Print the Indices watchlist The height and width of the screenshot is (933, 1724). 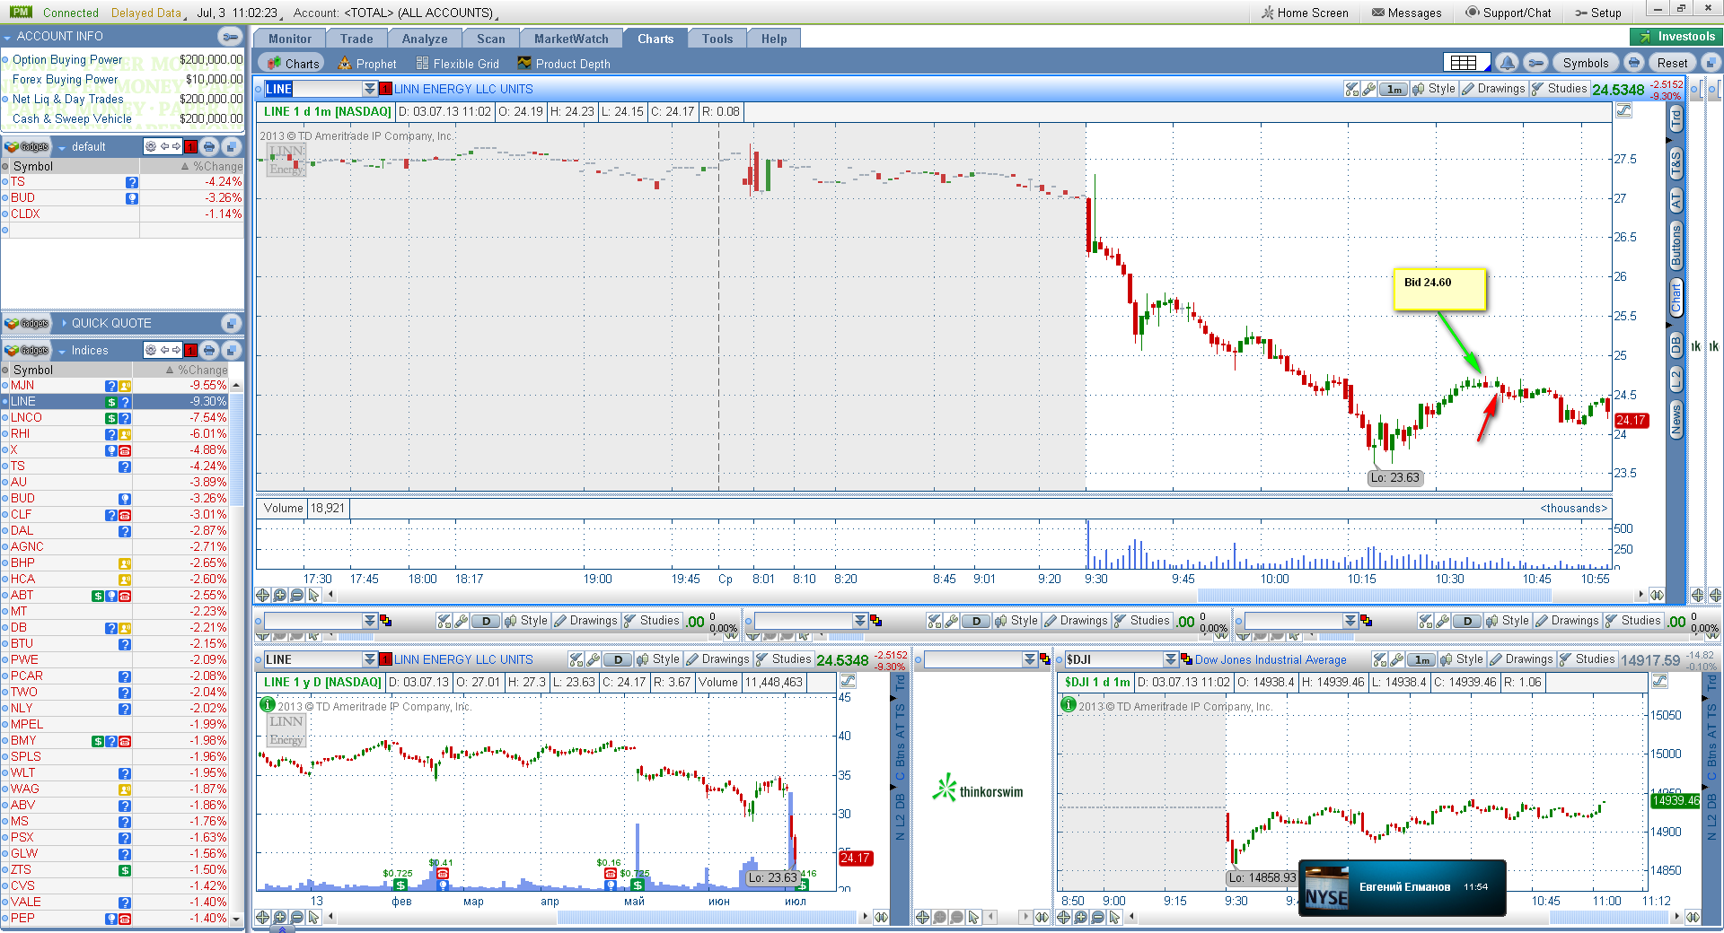209,351
